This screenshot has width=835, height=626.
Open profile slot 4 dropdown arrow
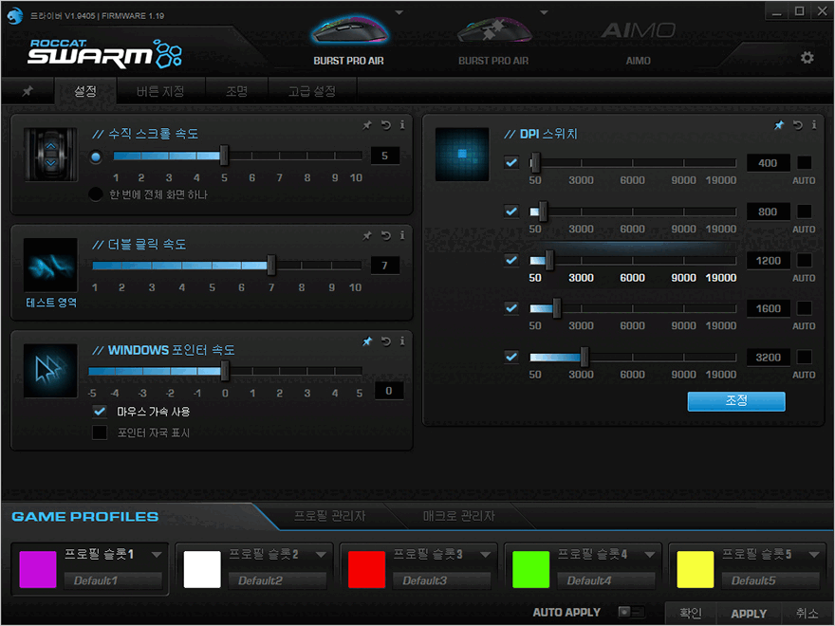click(650, 555)
